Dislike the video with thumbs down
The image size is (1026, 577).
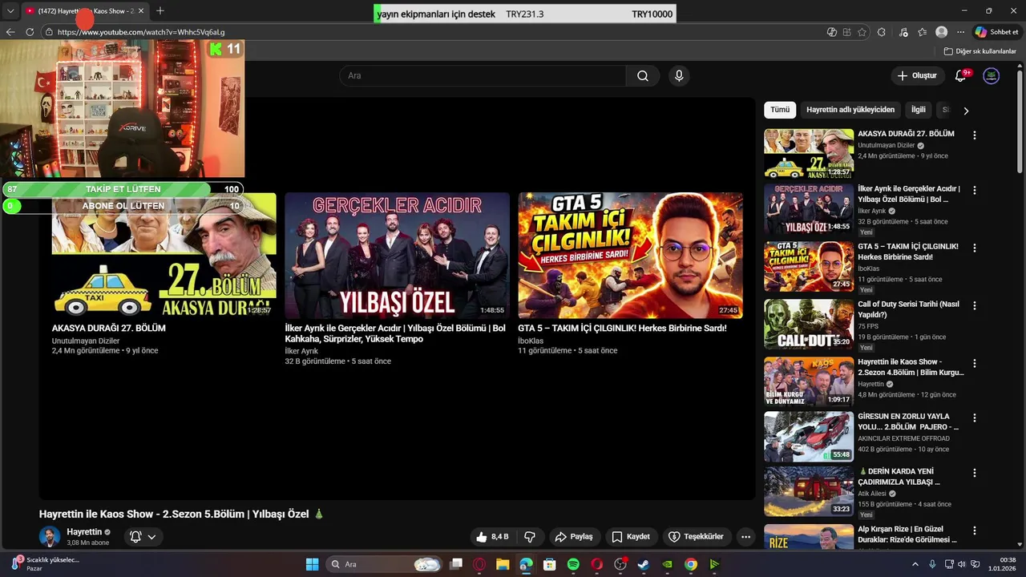pos(530,537)
